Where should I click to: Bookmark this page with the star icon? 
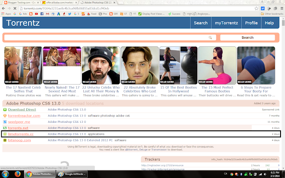[256, 8]
